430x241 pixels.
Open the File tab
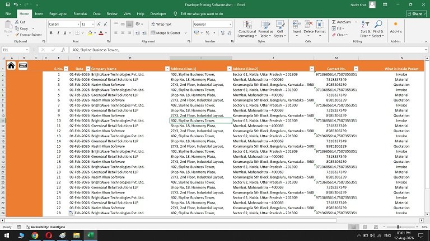(x=8, y=13)
